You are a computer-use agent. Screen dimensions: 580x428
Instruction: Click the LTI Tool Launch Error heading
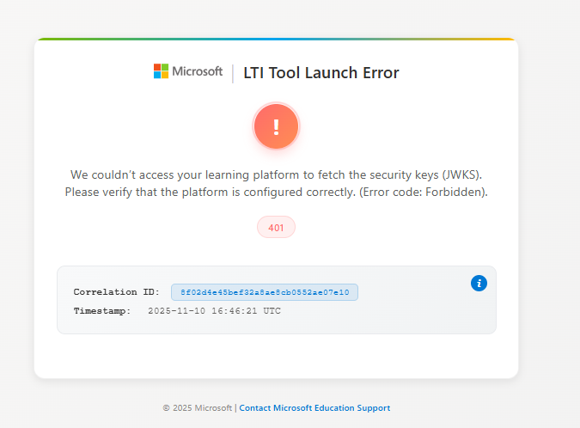click(321, 73)
